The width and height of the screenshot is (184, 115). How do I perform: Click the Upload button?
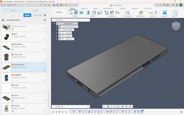tap(27, 15)
